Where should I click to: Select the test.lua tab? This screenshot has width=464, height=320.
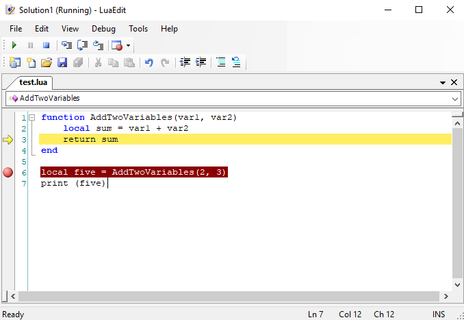(x=33, y=82)
